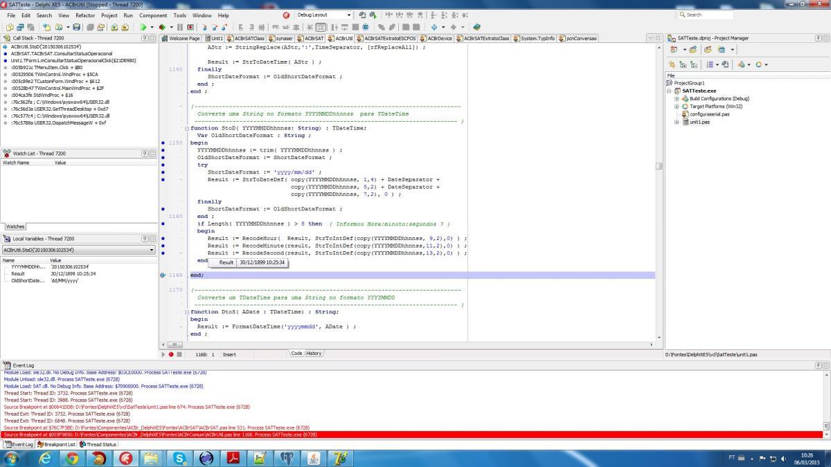Collapse the DtoS function fold marker

coord(186,312)
